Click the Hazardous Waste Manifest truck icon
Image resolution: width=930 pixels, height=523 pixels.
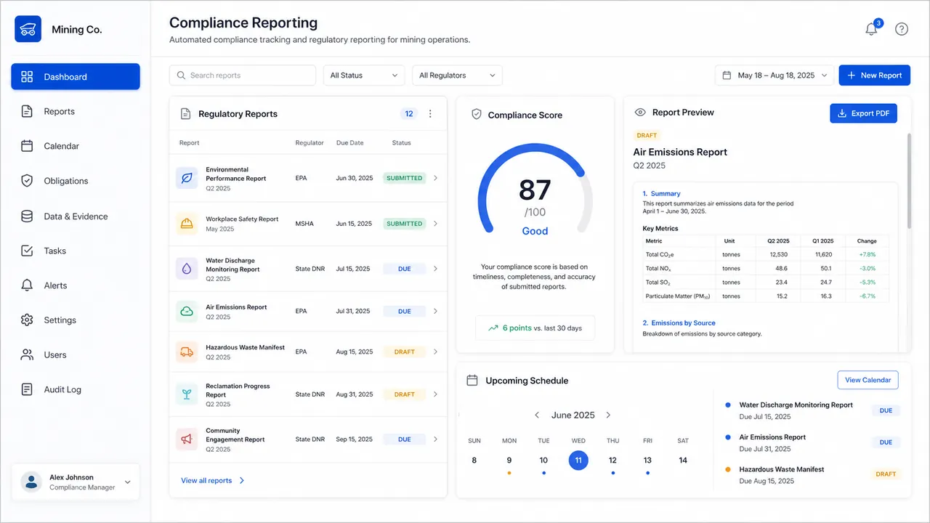coord(187,352)
